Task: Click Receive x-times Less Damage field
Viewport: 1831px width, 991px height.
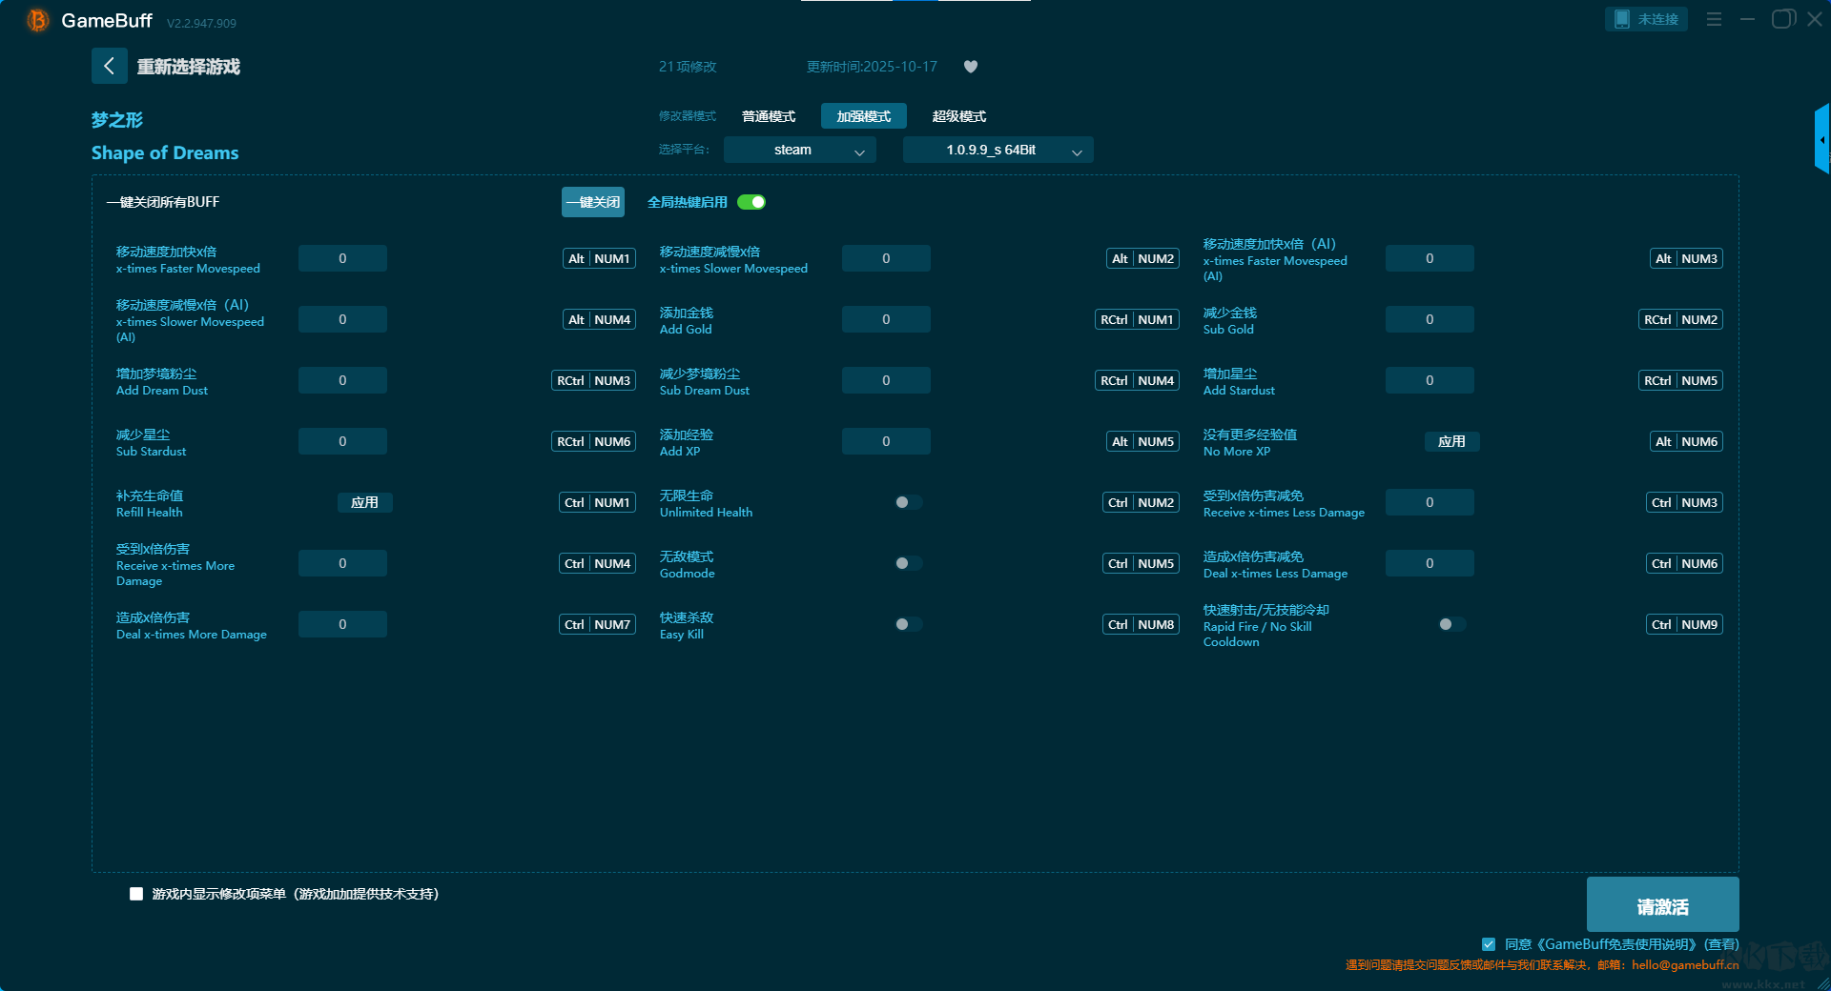Action: click(1430, 502)
